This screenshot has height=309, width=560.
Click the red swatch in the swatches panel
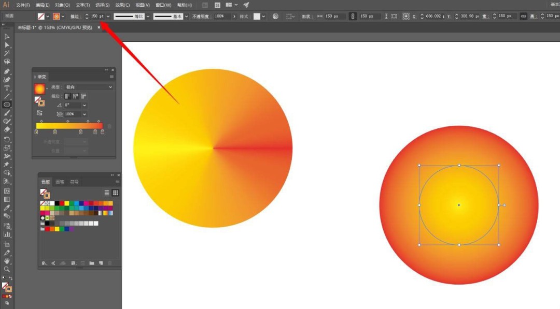(62, 203)
